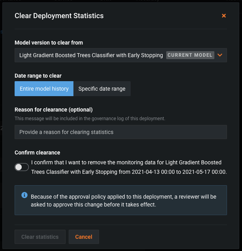
Task: Enable the confirm clearance toggle switch
Action: 22,167
